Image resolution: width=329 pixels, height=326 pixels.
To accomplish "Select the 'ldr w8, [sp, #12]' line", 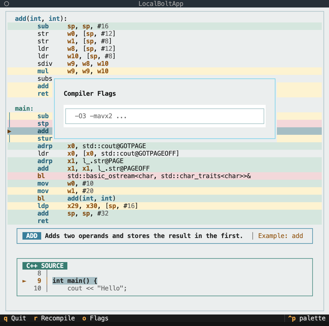I will pyautogui.click(x=165, y=49).
